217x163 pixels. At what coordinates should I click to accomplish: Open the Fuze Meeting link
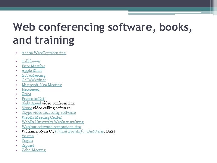coord(33,66)
